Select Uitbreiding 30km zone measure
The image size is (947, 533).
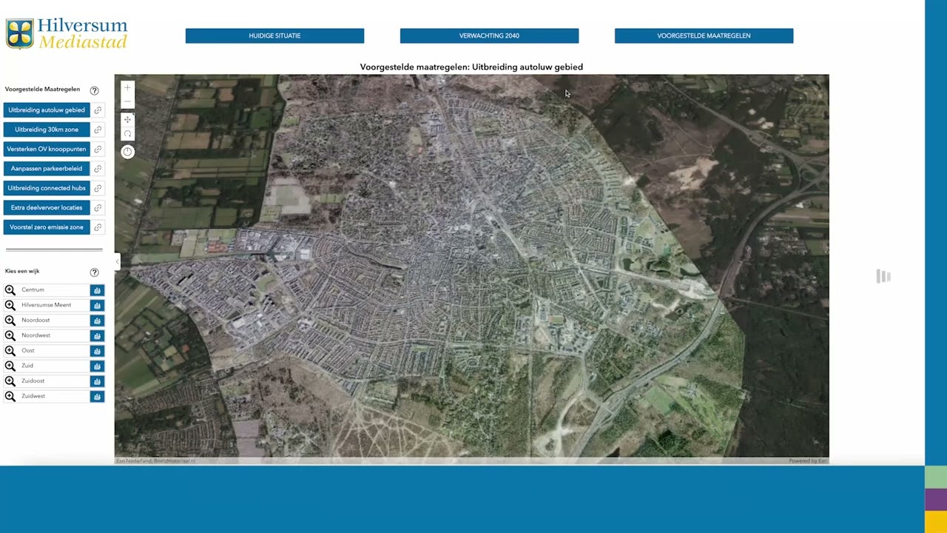tap(47, 130)
